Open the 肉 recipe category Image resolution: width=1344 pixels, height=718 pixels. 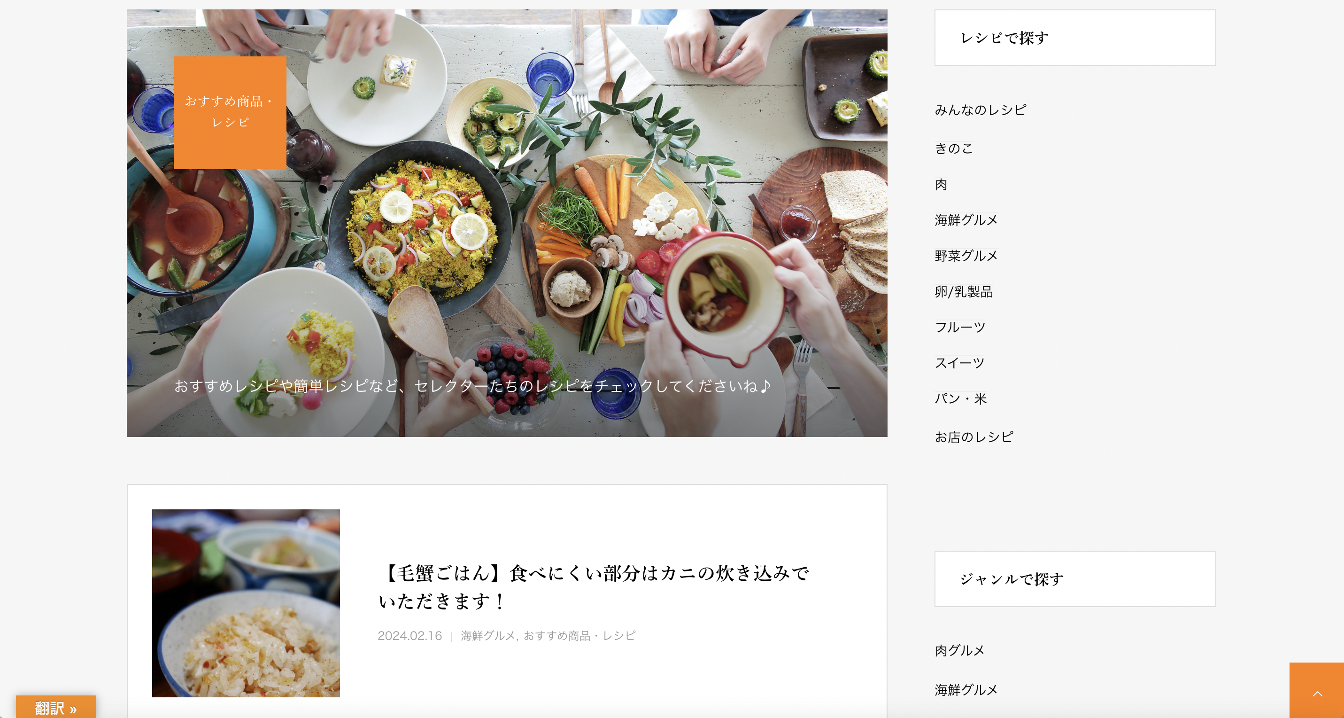(x=941, y=184)
